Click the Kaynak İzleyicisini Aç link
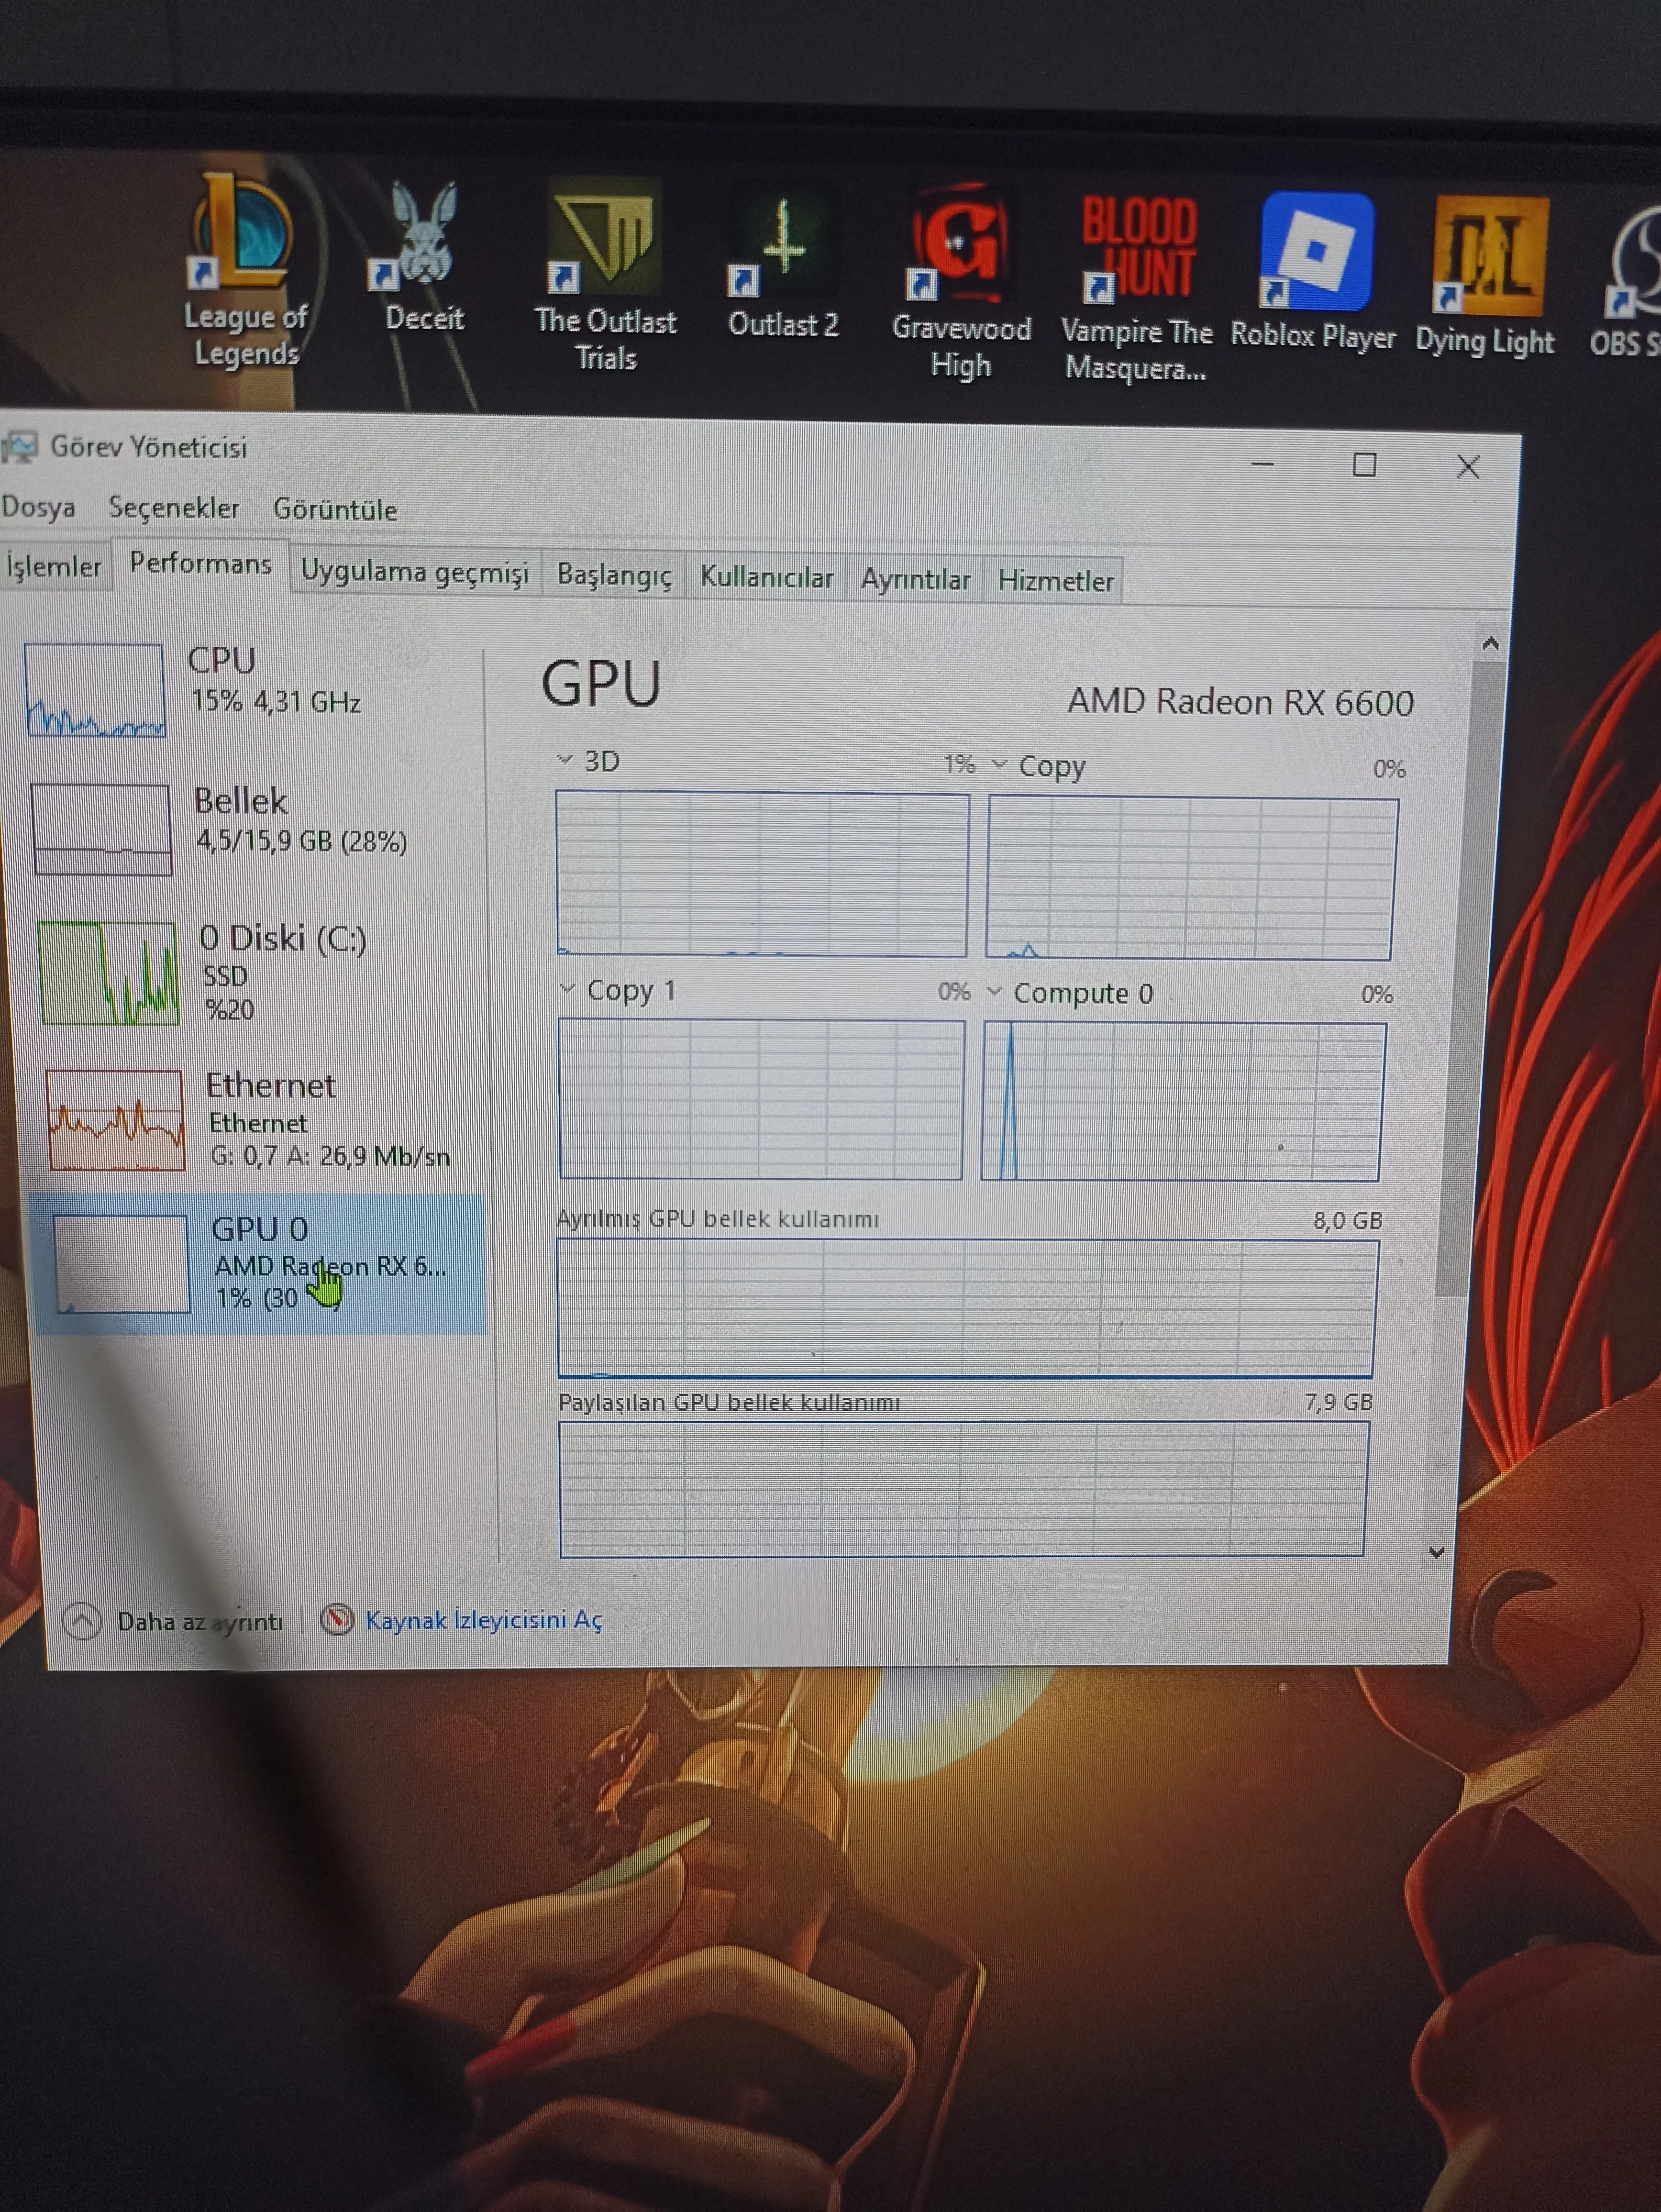 pyautogui.click(x=483, y=1619)
